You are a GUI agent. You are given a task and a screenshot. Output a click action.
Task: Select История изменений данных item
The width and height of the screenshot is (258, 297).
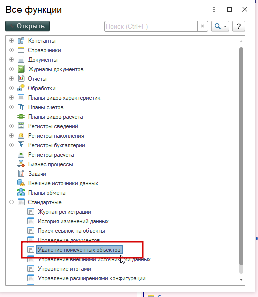coord(73,221)
